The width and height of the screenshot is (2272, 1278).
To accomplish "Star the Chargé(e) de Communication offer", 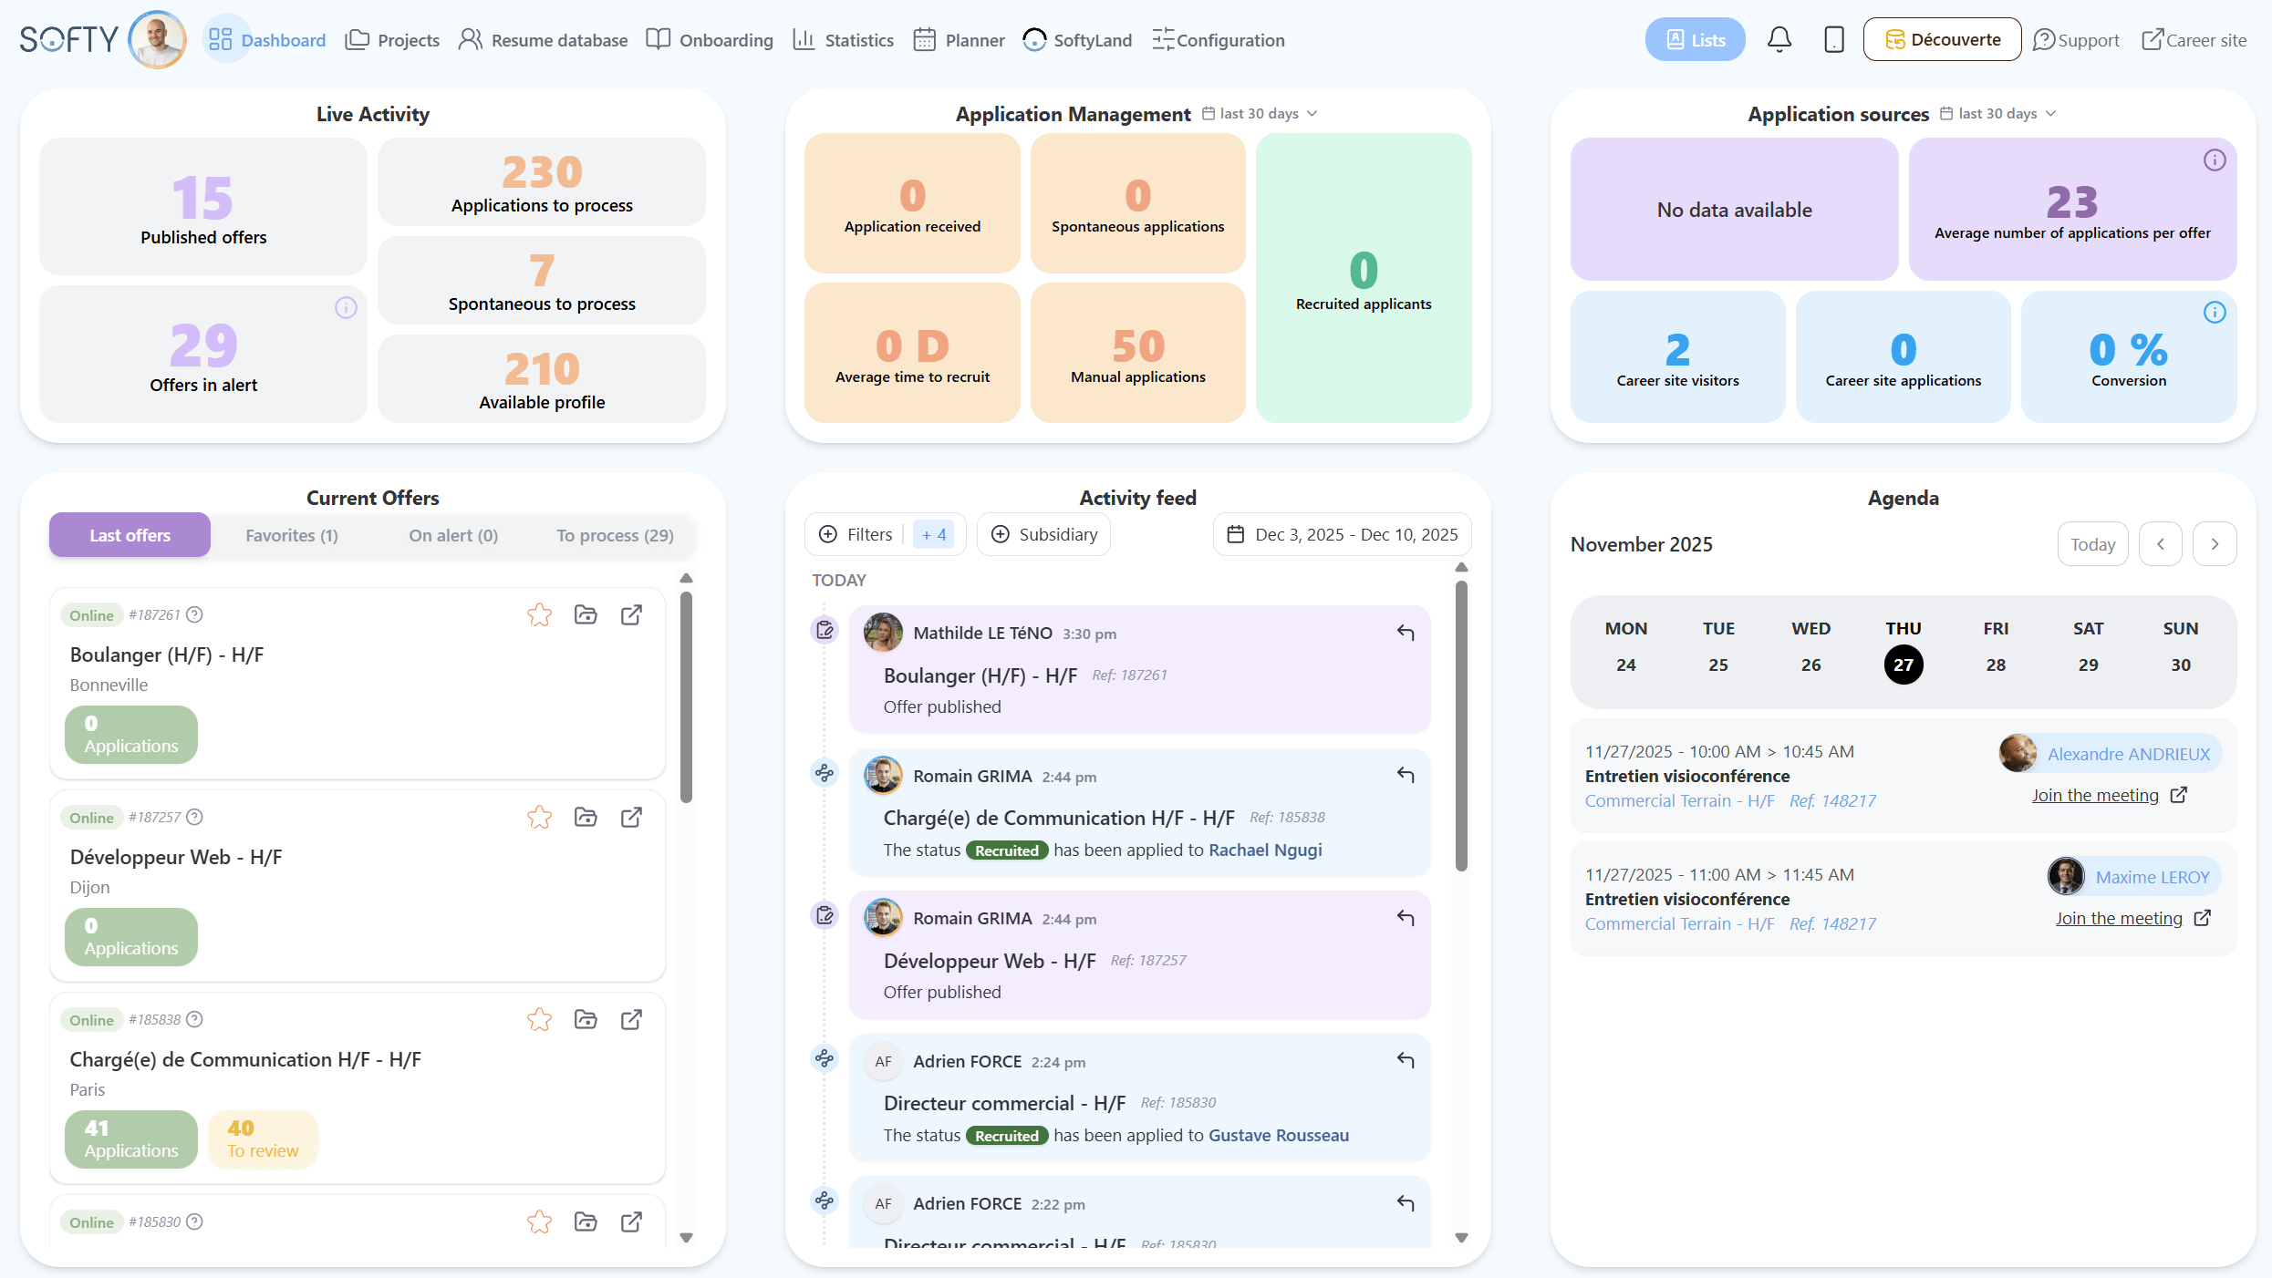I will tap(539, 1020).
